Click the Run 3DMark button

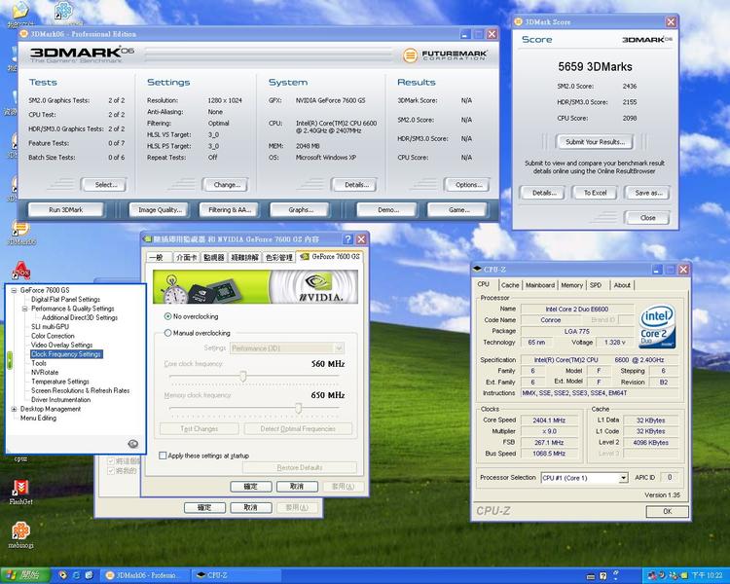tap(65, 209)
